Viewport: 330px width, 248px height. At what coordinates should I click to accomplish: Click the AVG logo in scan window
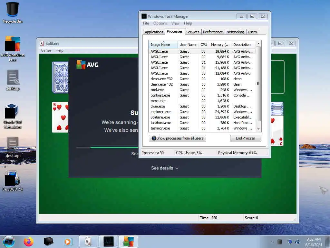(x=87, y=65)
